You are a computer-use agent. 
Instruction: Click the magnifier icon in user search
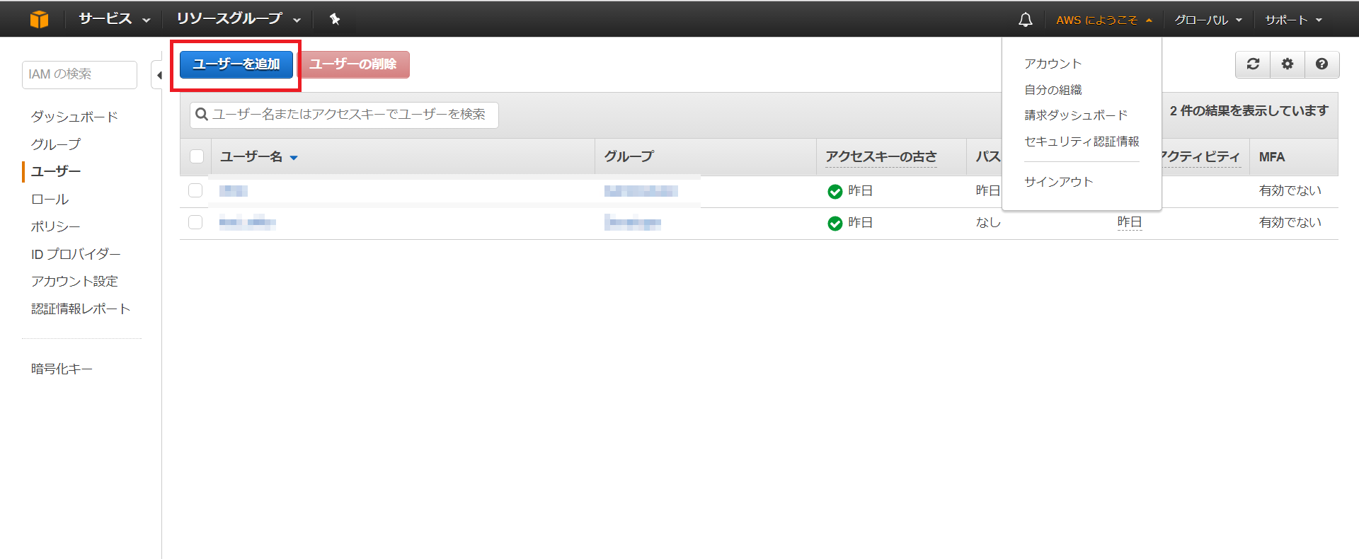coord(202,115)
